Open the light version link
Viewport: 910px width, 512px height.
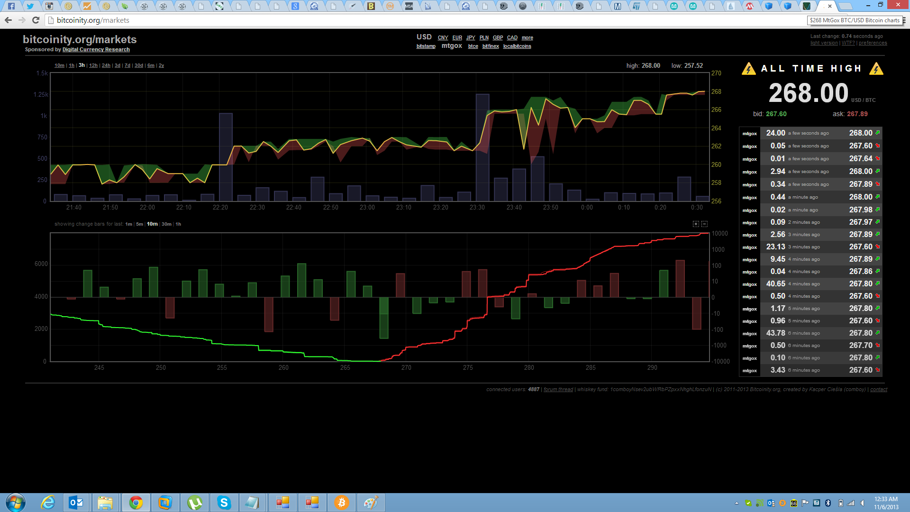point(824,43)
